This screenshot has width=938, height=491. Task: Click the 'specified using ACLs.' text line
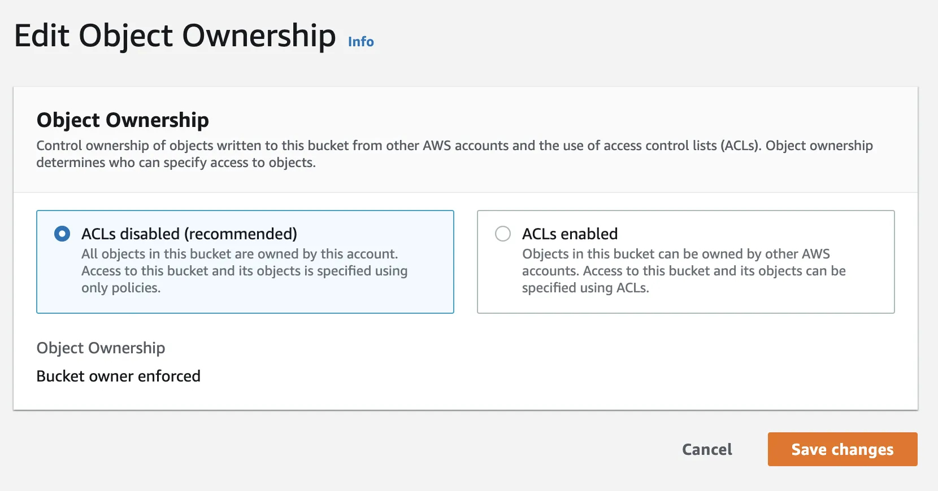pos(585,288)
